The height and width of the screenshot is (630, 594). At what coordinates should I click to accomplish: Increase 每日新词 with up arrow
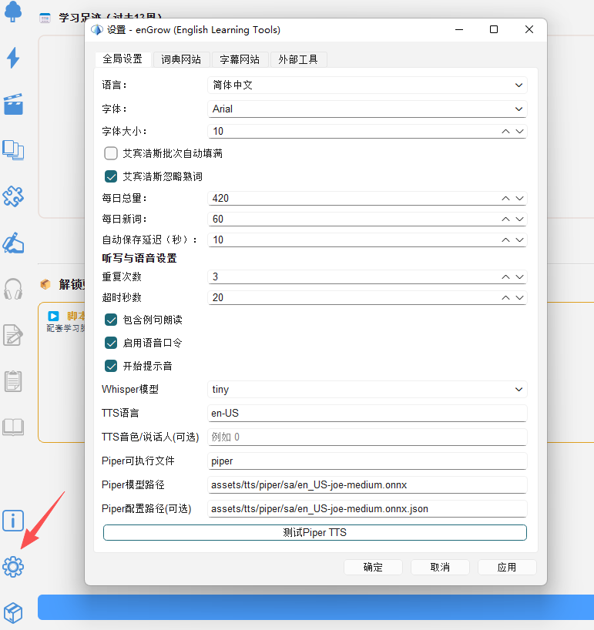(505, 219)
